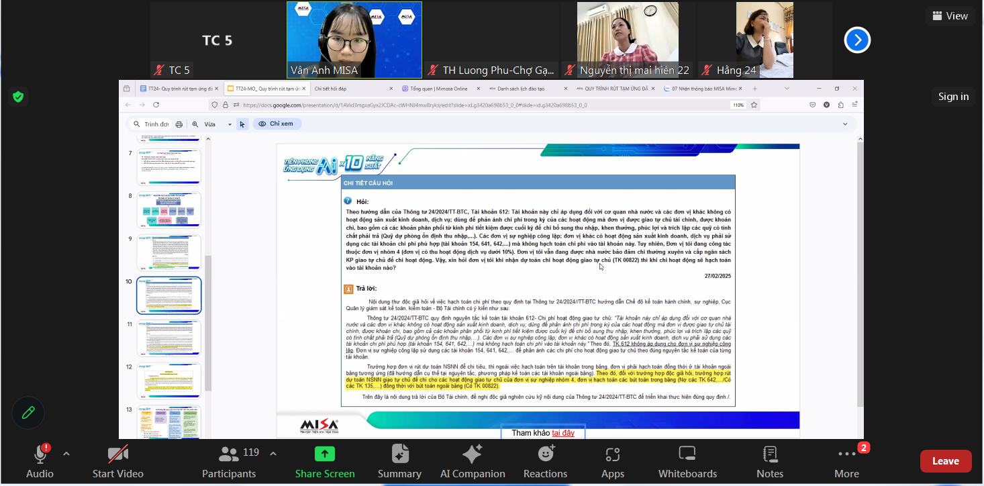Click the green encryption shield icon
This screenshot has height=486, width=984.
[x=18, y=97]
